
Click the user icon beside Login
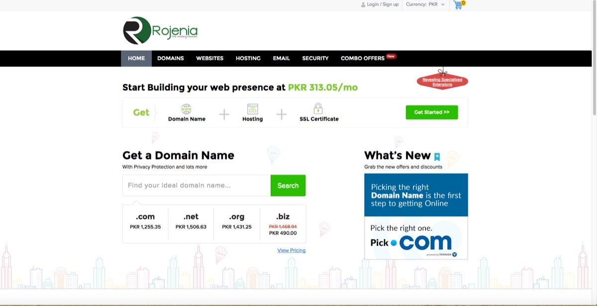tap(363, 4)
